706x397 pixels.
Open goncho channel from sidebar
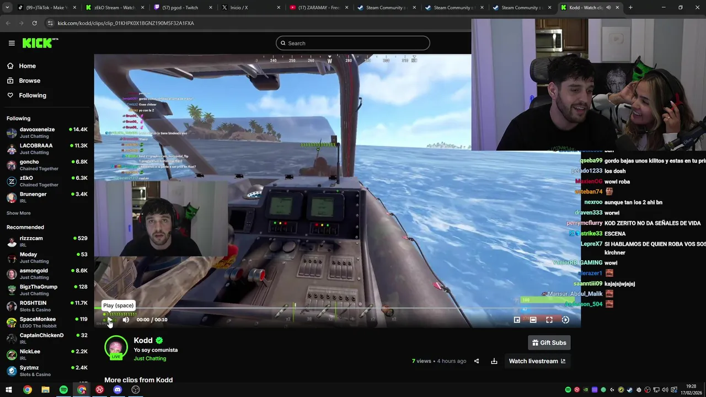tap(47, 165)
